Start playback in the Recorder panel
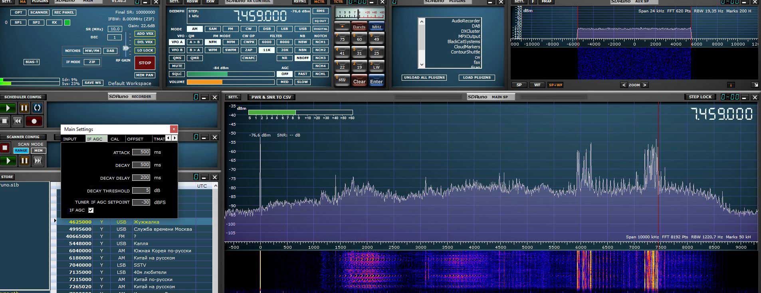The height and width of the screenshot is (293, 761). 8,108
